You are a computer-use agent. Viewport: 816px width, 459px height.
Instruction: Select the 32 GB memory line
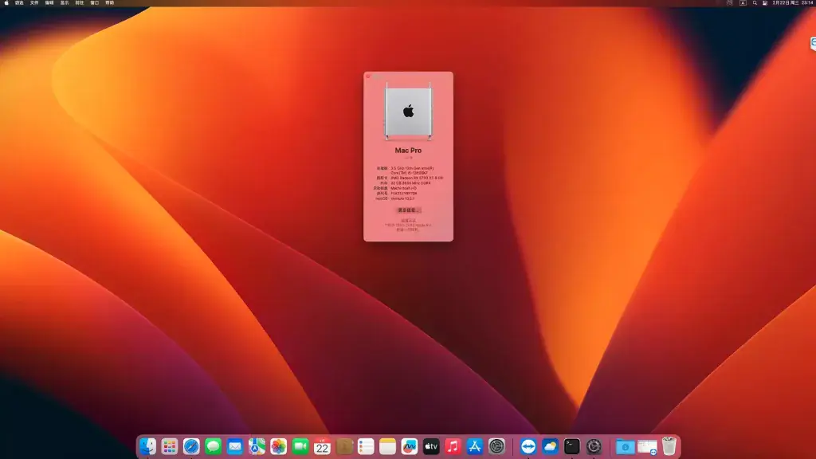pos(410,183)
